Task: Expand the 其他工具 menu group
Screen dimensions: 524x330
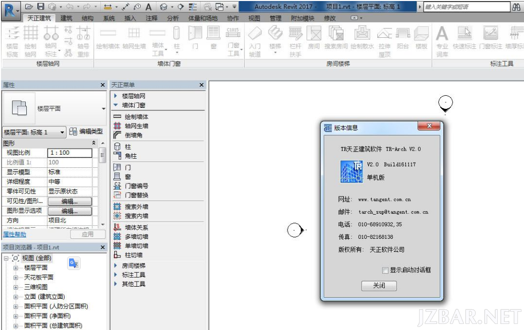Action: point(115,284)
